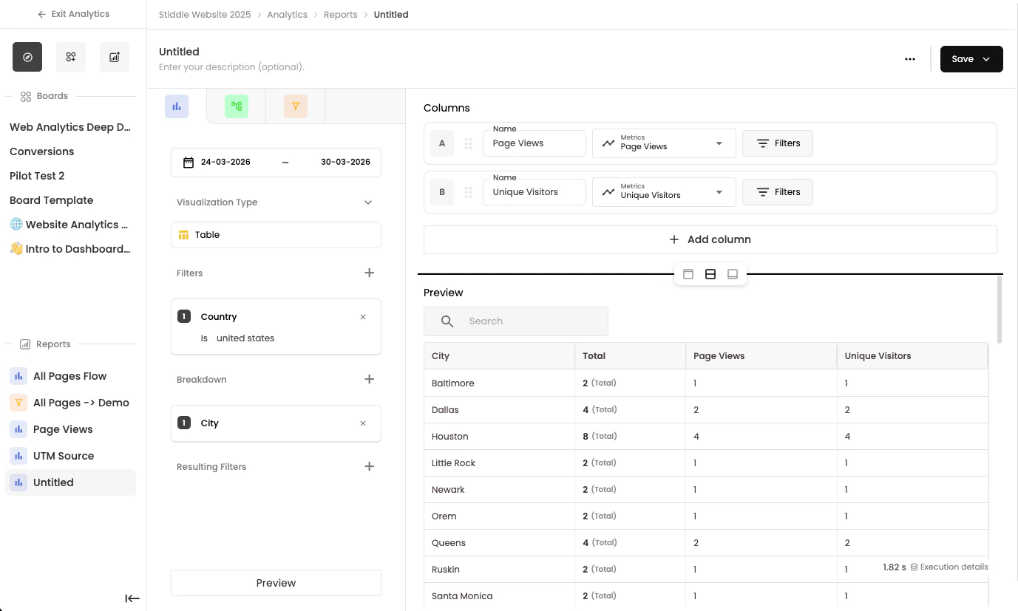Open Unique Visitors metrics dropdown
This screenshot has width=1018, height=611.
664,192
